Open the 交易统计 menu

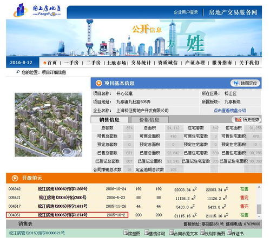tap(141, 63)
